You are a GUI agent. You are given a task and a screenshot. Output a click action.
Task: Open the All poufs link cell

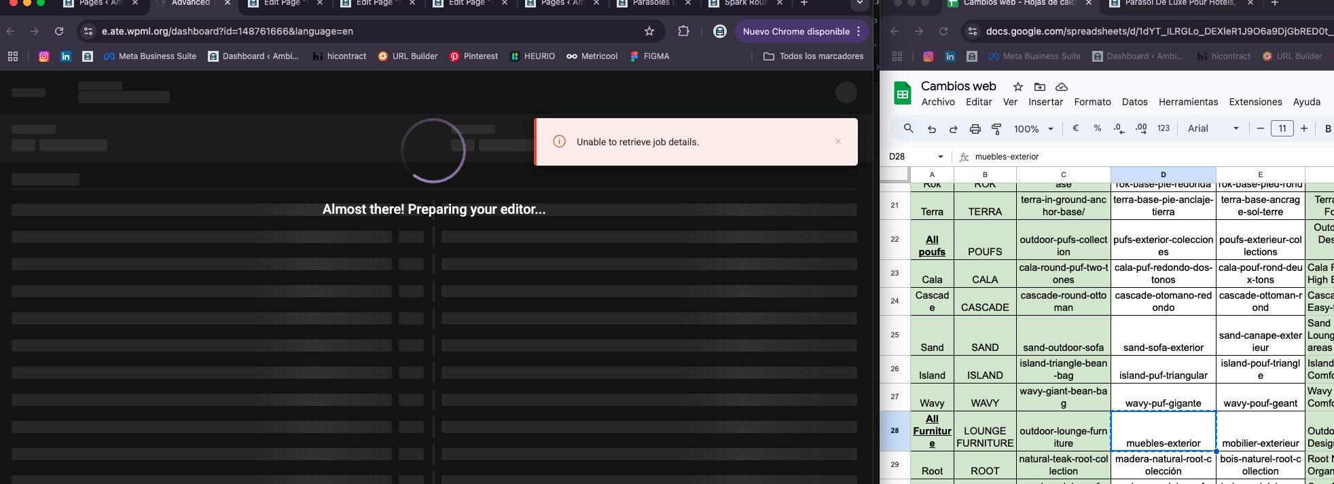932,246
